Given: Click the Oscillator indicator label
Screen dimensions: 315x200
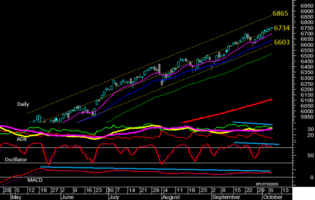Looking at the screenshot, I should [15, 160].
